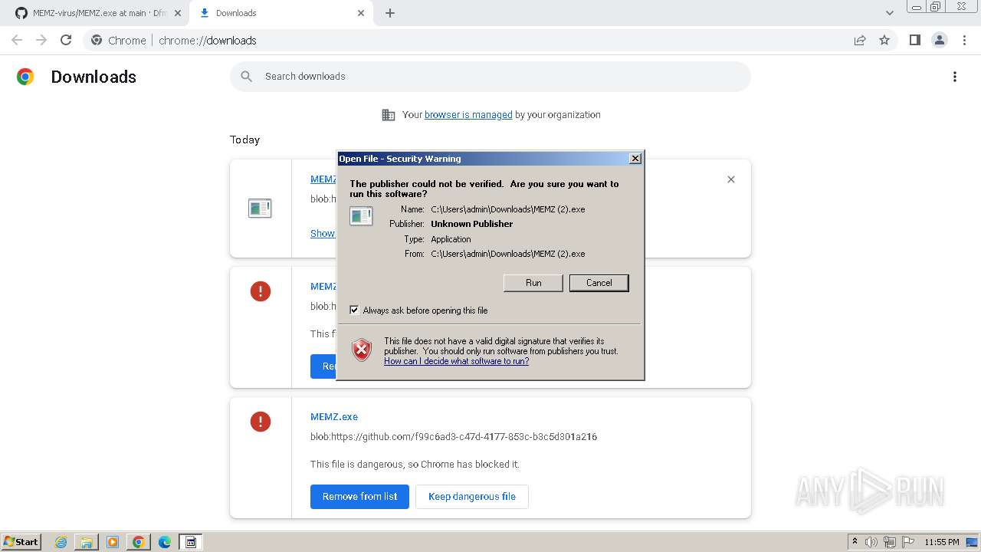This screenshot has width=981, height=552.
Task: Click red danger icon of middle download
Action: (261, 291)
